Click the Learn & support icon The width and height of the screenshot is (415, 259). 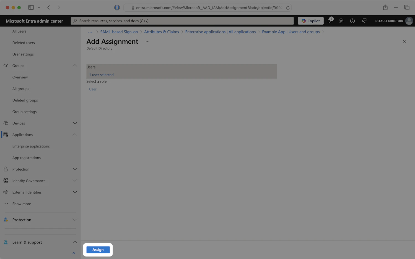(6, 242)
